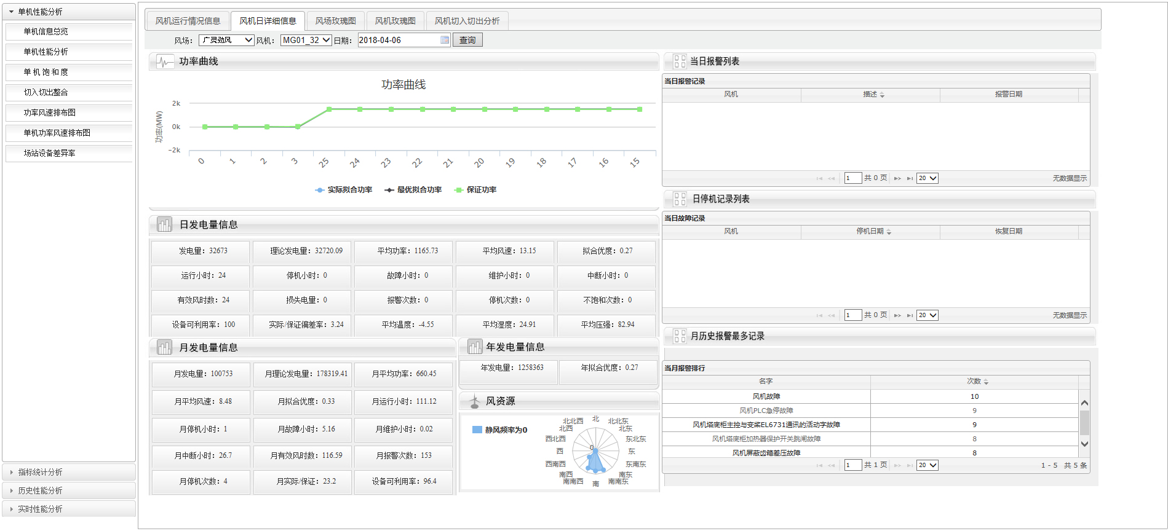
Task: Open 单机饱和度 menu item
Action: click(x=69, y=72)
